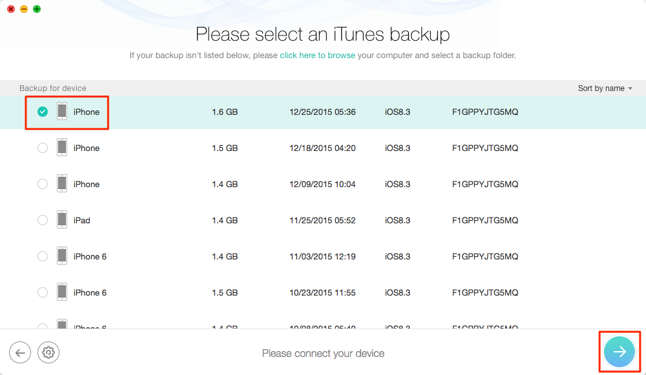Deselect the checked 12/25/2015 iPhone backup radio
The image size is (646, 375).
[x=43, y=112]
